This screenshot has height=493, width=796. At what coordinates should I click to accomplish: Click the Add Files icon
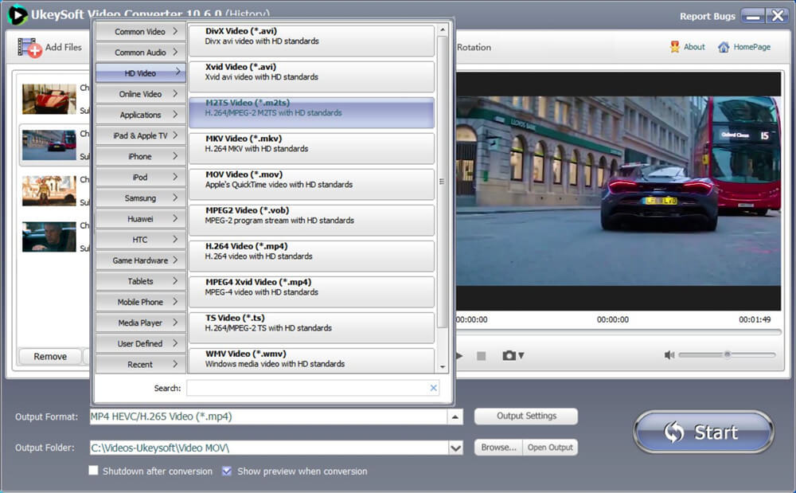(x=29, y=48)
